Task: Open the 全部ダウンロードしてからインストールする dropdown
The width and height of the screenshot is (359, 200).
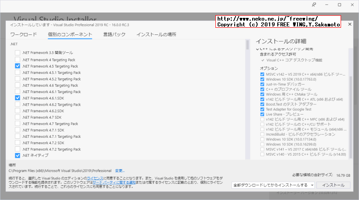Action: tap(273, 185)
